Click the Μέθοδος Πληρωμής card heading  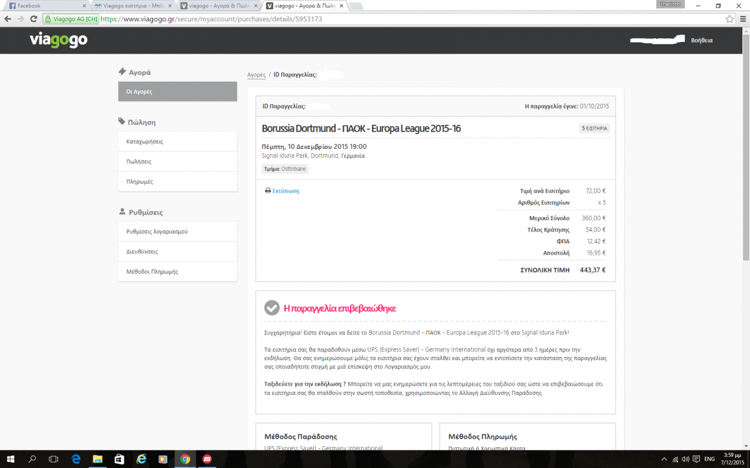point(483,437)
